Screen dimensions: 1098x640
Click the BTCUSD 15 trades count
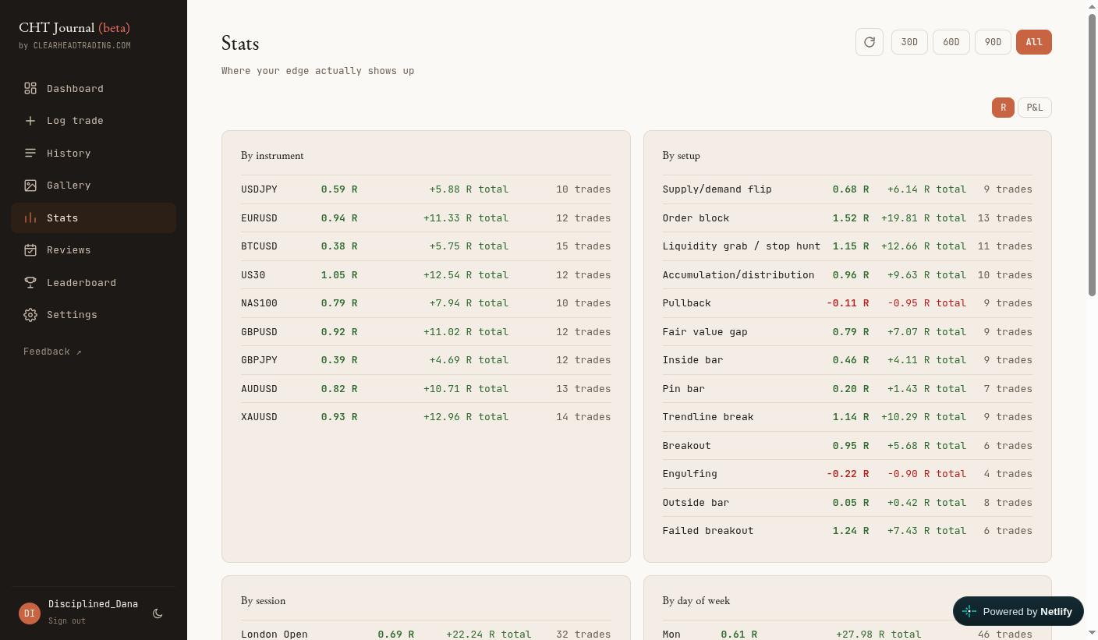pos(583,246)
